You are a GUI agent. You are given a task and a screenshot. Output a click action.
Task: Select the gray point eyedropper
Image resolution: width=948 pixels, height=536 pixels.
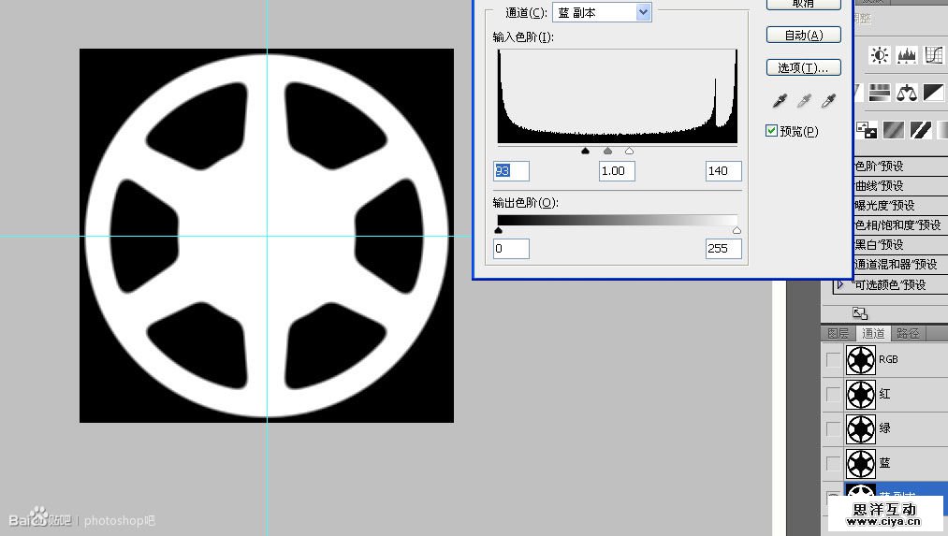click(803, 101)
